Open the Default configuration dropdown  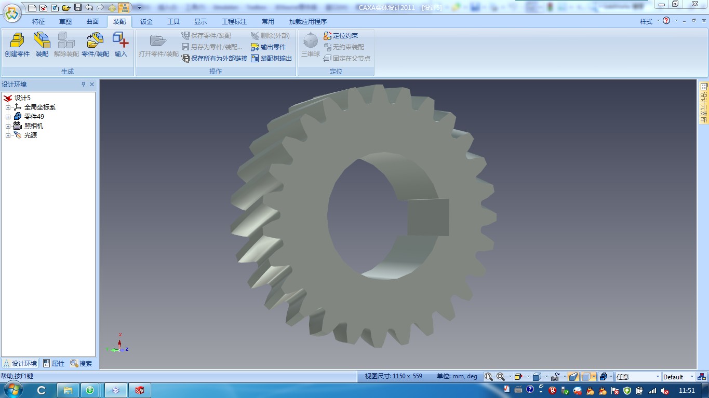(x=692, y=377)
